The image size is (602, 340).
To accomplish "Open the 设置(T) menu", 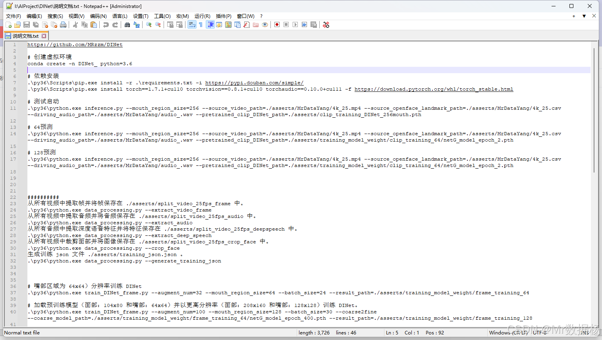I will [141, 16].
